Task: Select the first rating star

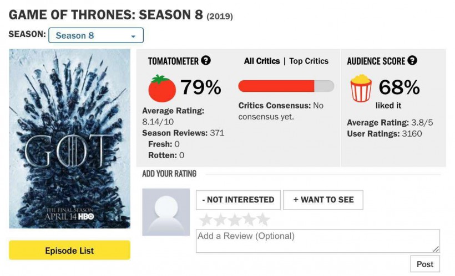Action: pyautogui.click(x=206, y=220)
